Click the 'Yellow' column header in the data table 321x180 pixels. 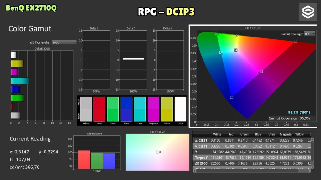[299, 134]
